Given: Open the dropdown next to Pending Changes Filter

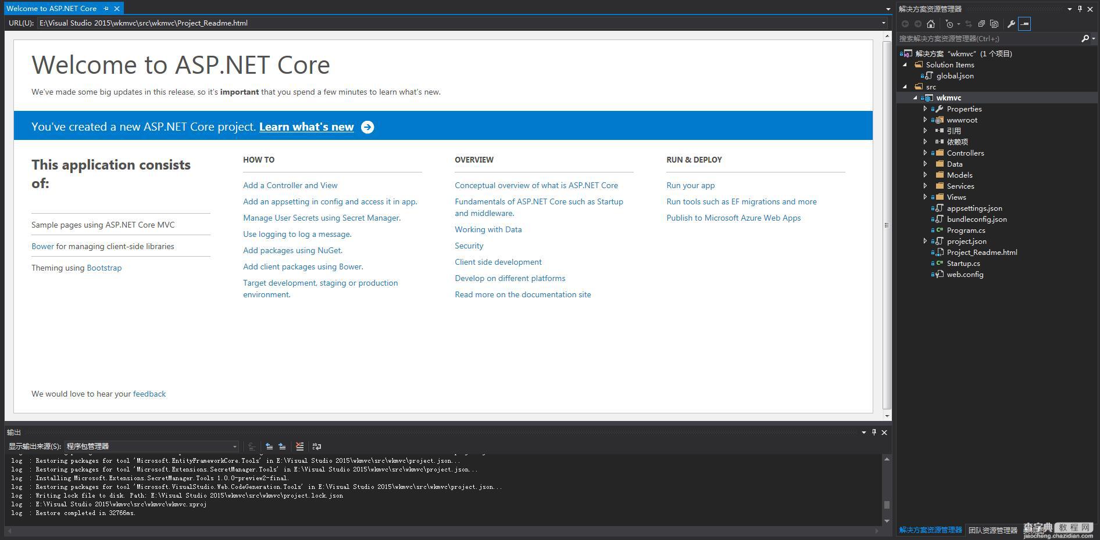Looking at the screenshot, I should 958,24.
